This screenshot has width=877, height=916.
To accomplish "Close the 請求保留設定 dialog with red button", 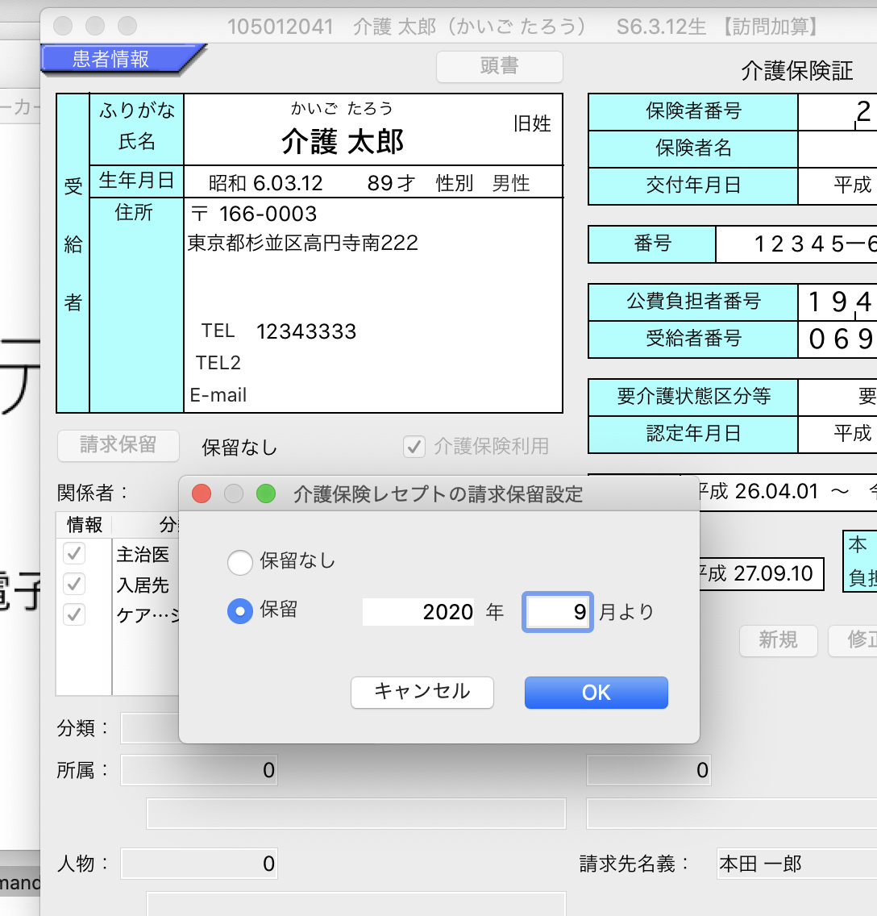I will [202, 493].
